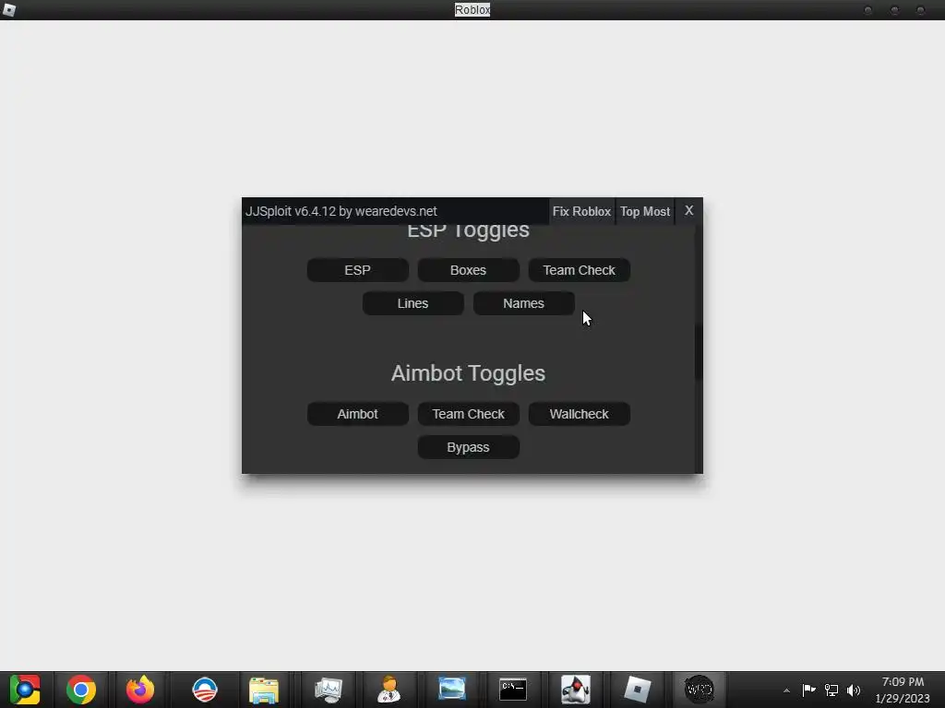Click the Roblox icon in the title bar

[x=9, y=9]
